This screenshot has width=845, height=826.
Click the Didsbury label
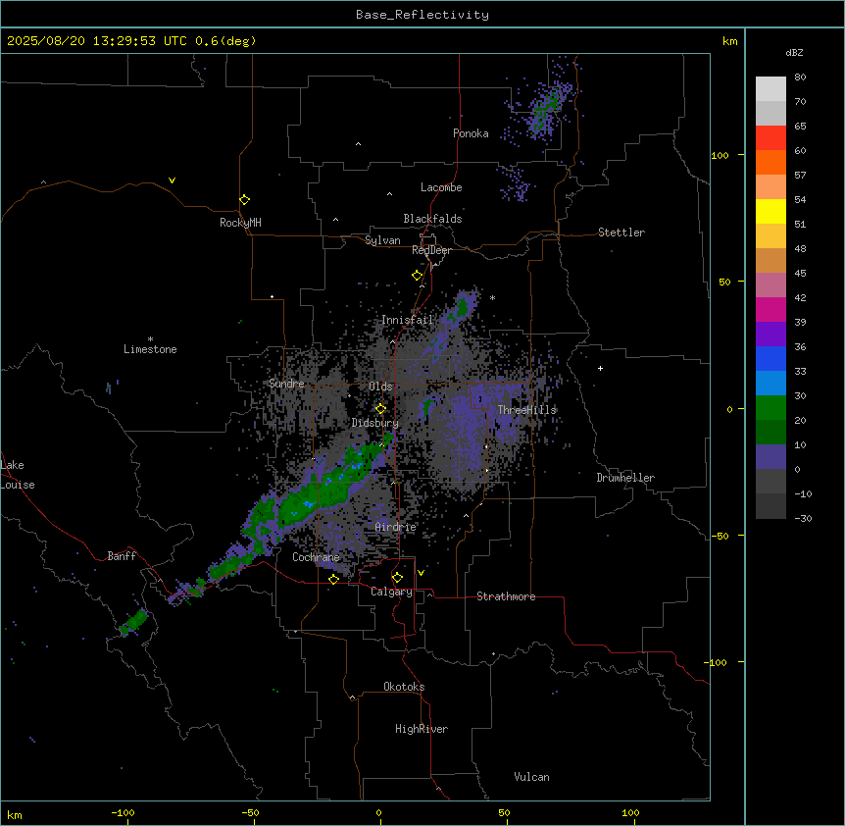(375, 423)
